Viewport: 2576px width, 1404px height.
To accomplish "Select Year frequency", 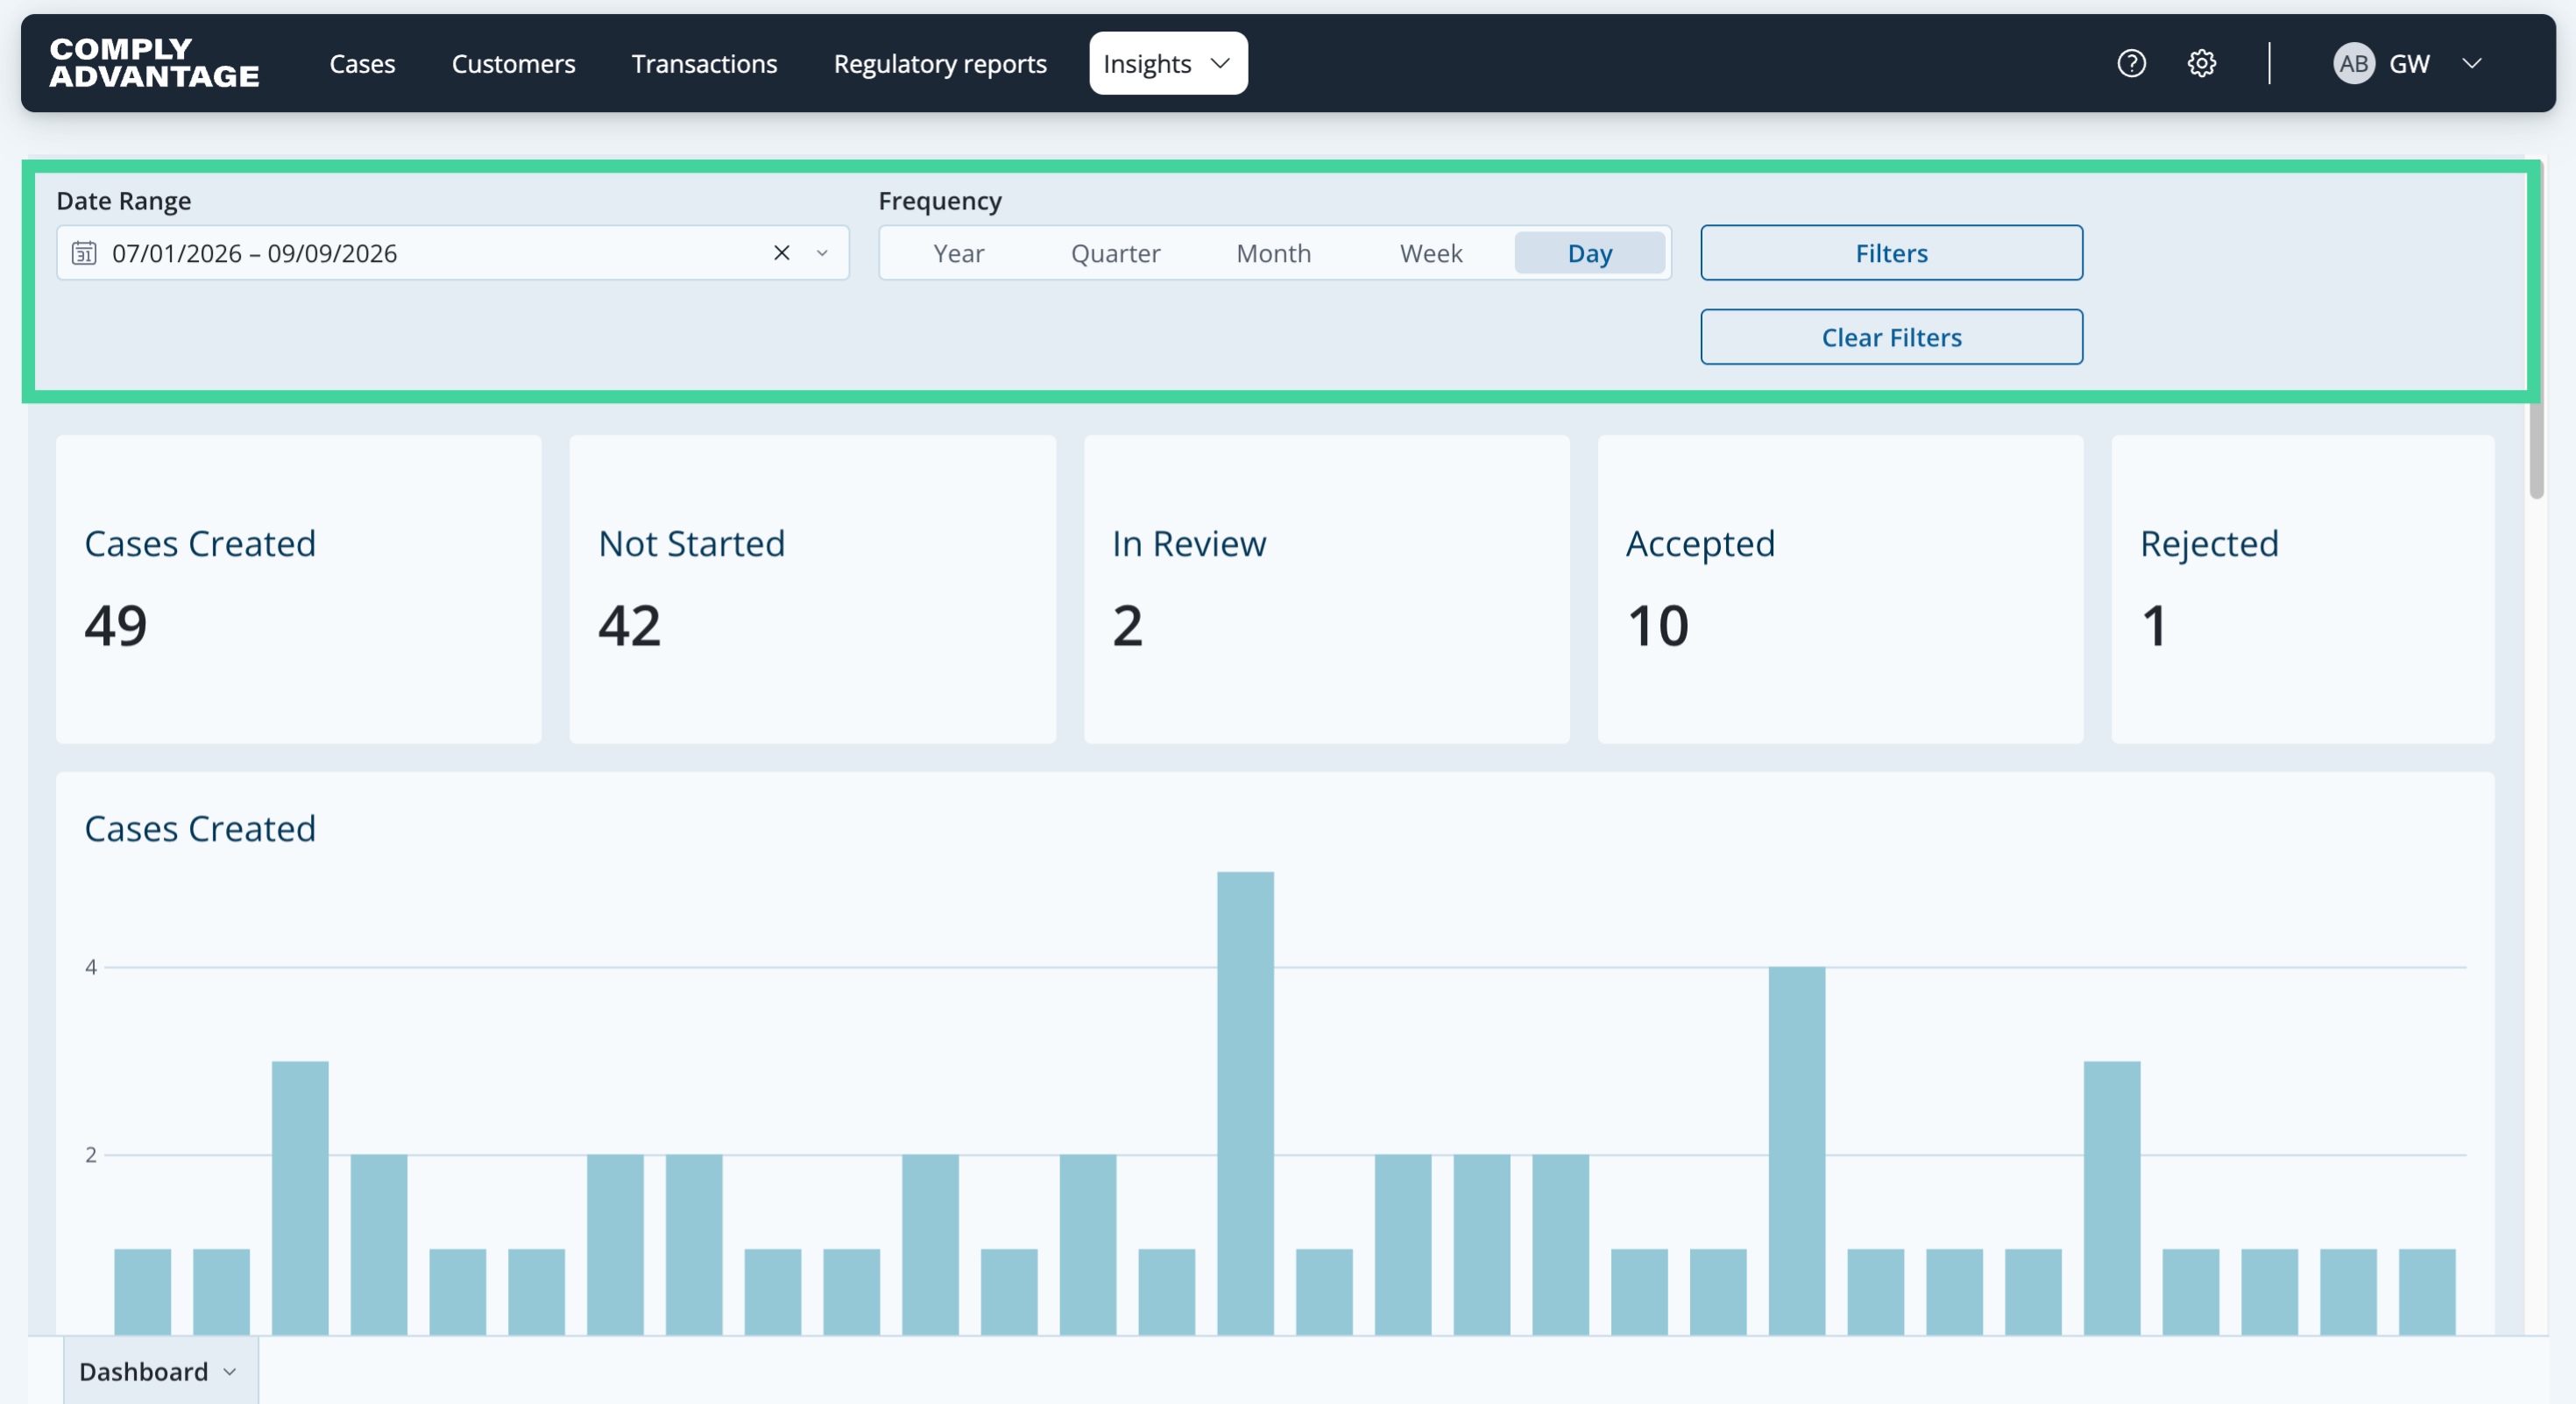I will coord(958,253).
